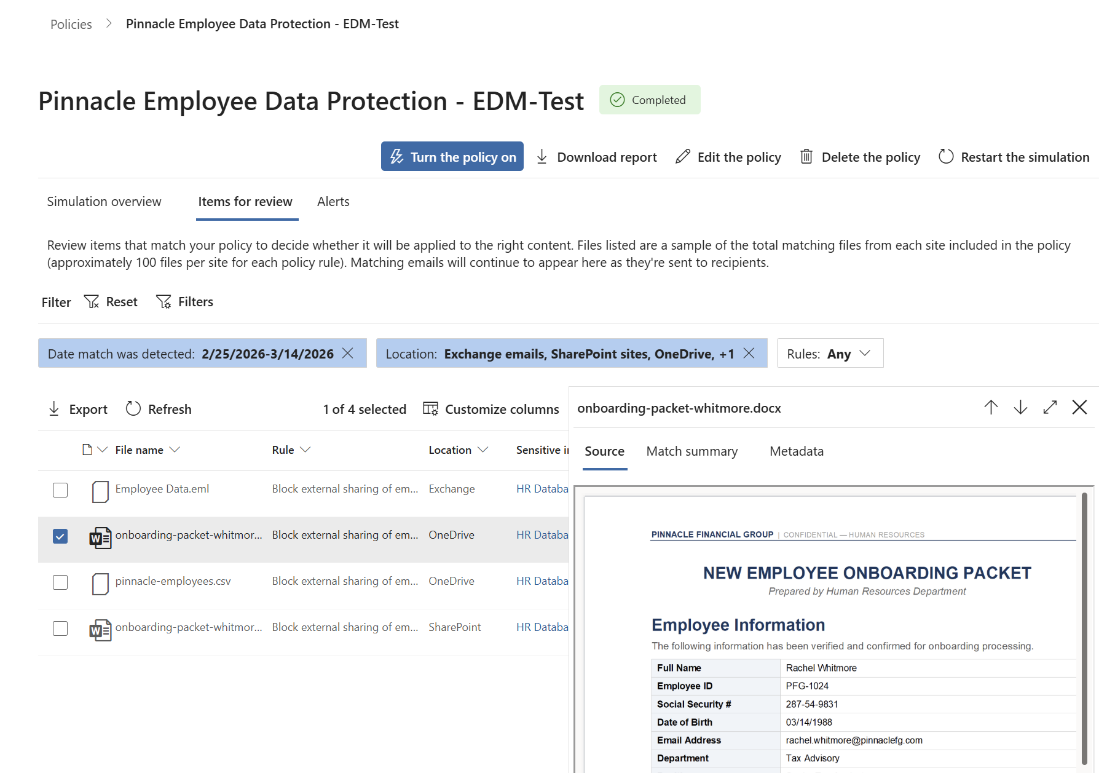Click the Delete the policy trash icon

point(806,157)
